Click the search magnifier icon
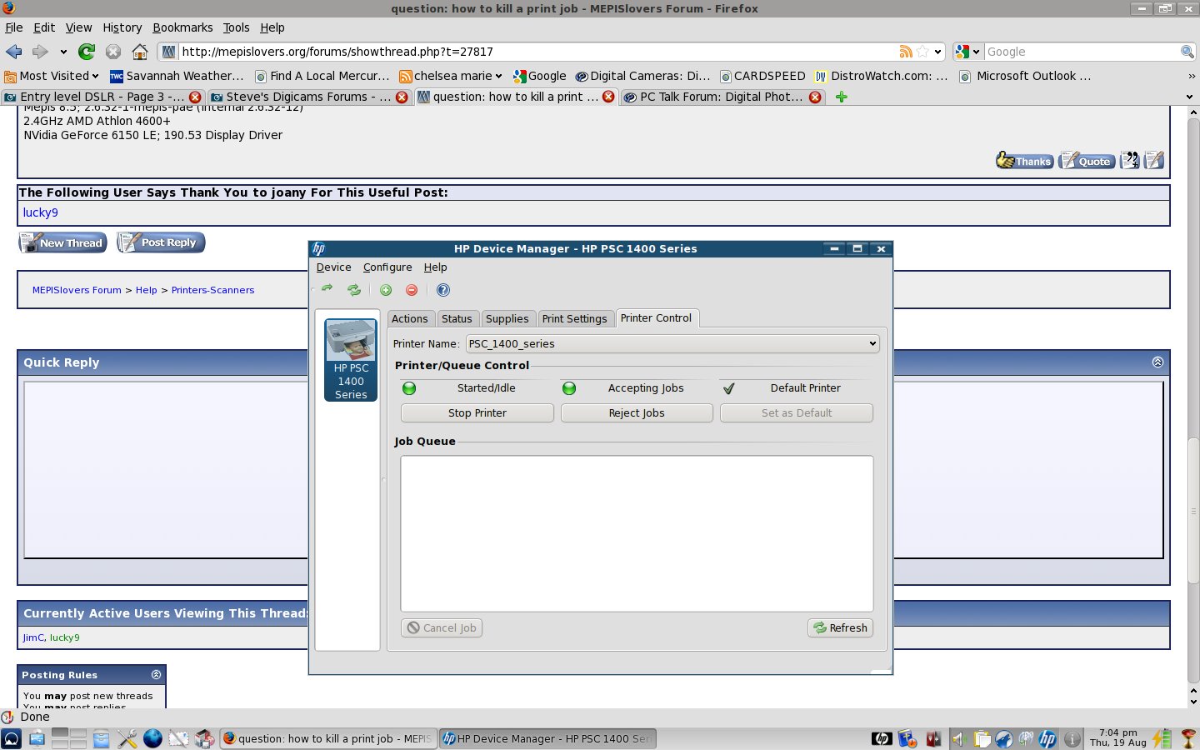The height and width of the screenshot is (750, 1200). coord(1187,52)
